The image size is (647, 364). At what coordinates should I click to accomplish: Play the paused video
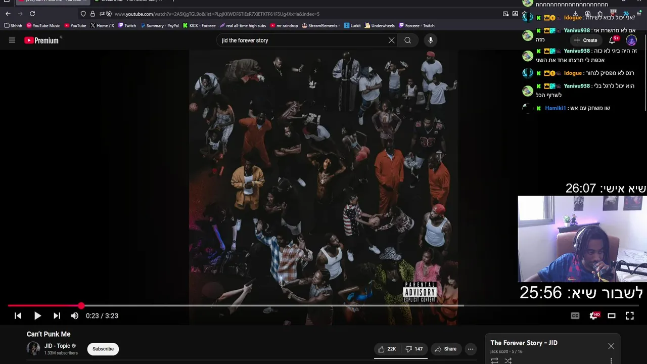coord(37,315)
